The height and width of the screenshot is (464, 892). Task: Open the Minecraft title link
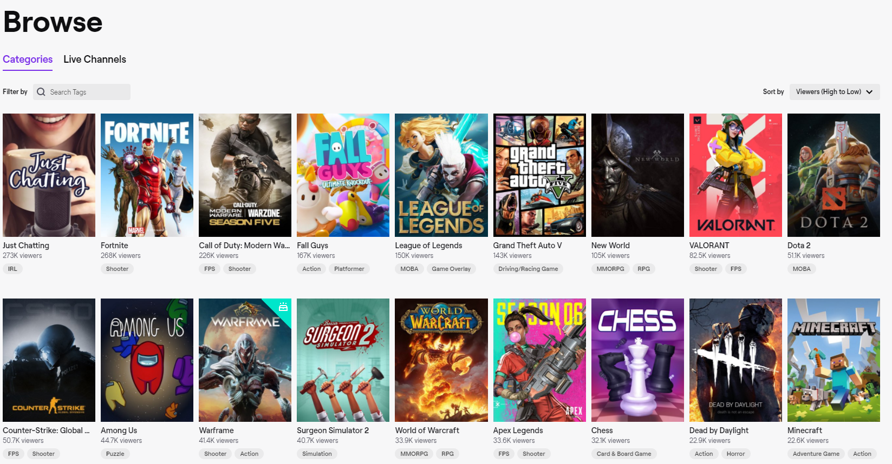pos(805,430)
